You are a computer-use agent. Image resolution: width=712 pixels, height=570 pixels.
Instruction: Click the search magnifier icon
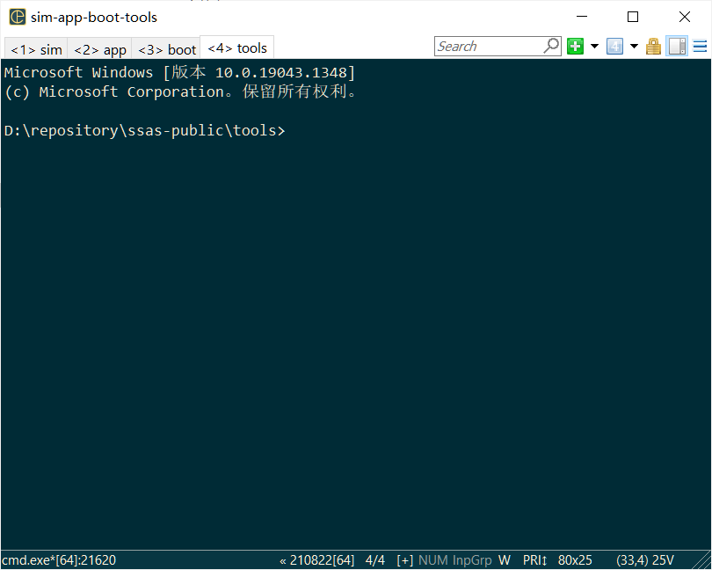552,46
